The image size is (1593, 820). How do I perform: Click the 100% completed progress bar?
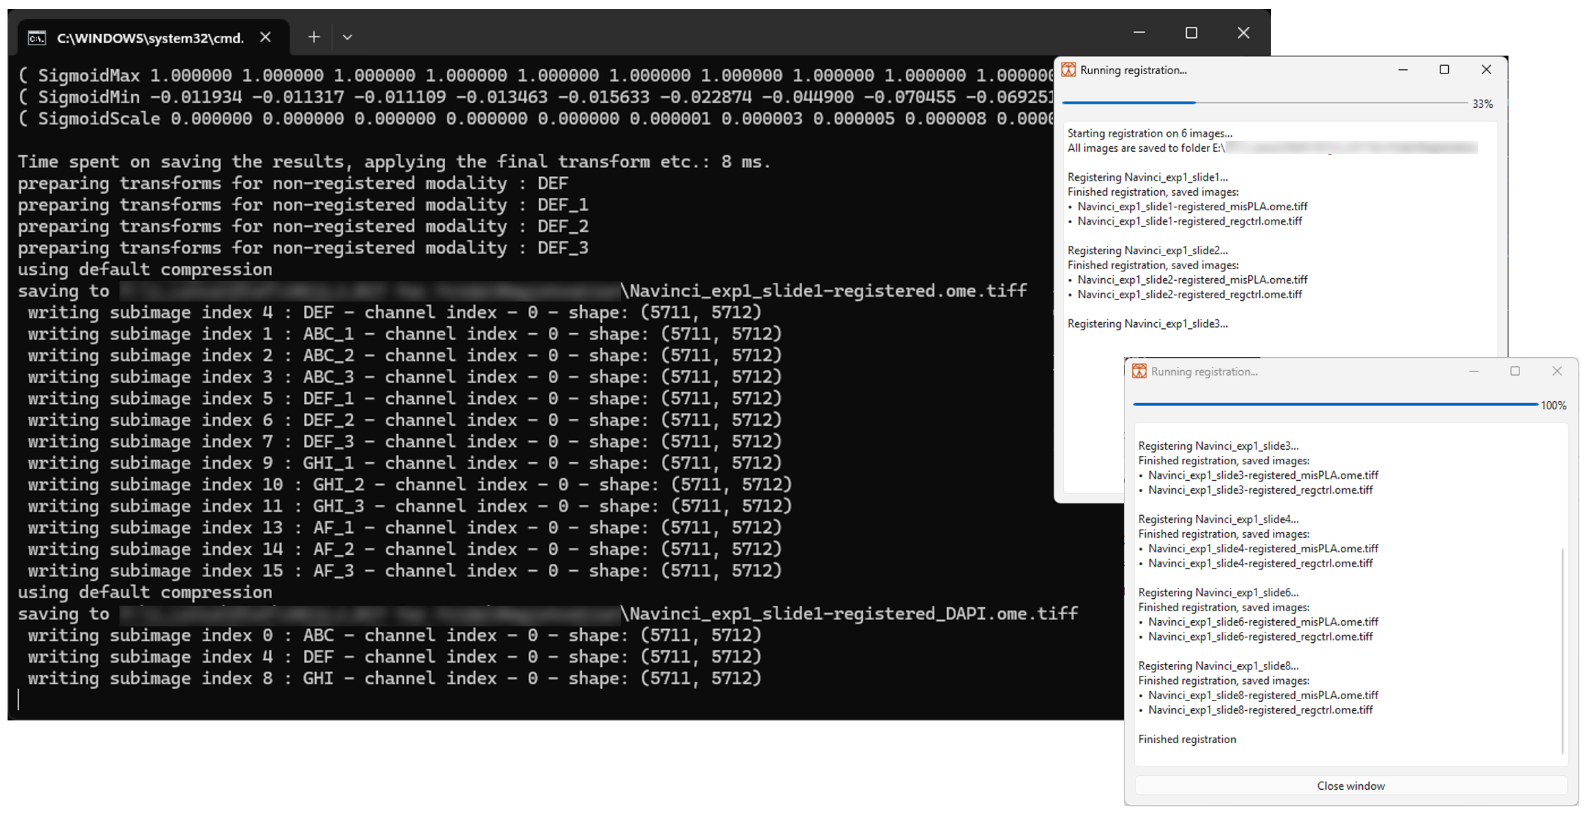[x=1335, y=405]
